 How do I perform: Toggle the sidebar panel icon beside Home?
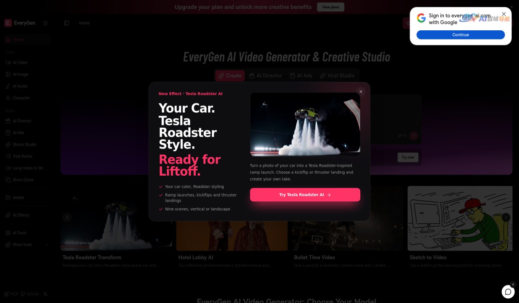pyautogui.click(x=66, y=23)
